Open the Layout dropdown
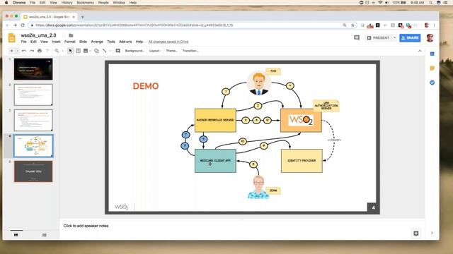The width and height of the screenshot is (453, 254). pyautogui.click(x=155, y=51)
